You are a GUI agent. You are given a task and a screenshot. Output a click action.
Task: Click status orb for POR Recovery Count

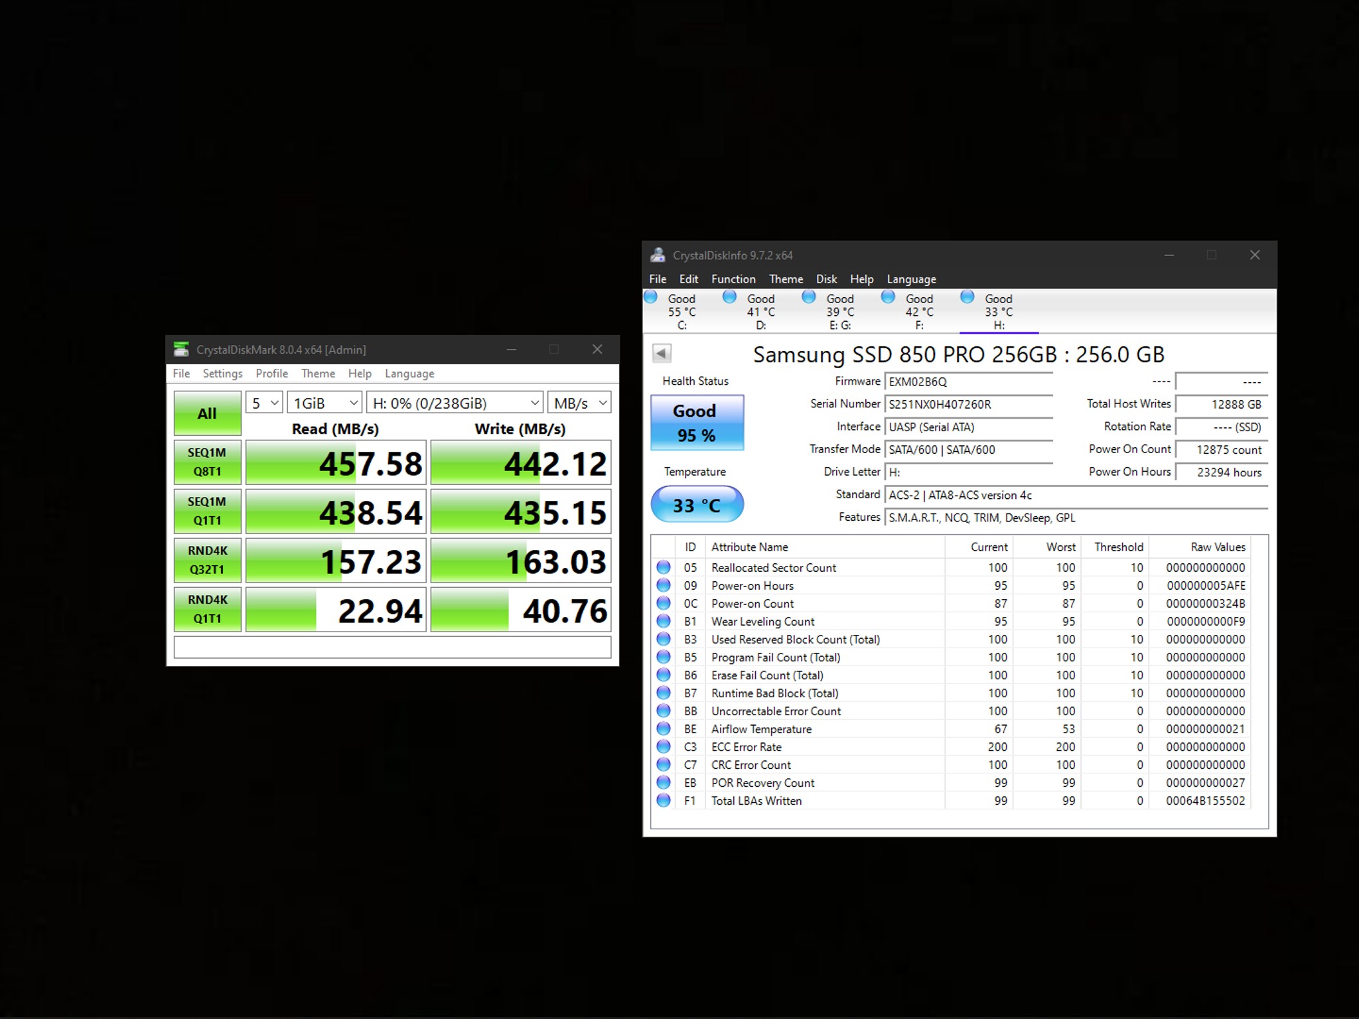(663, 782)
